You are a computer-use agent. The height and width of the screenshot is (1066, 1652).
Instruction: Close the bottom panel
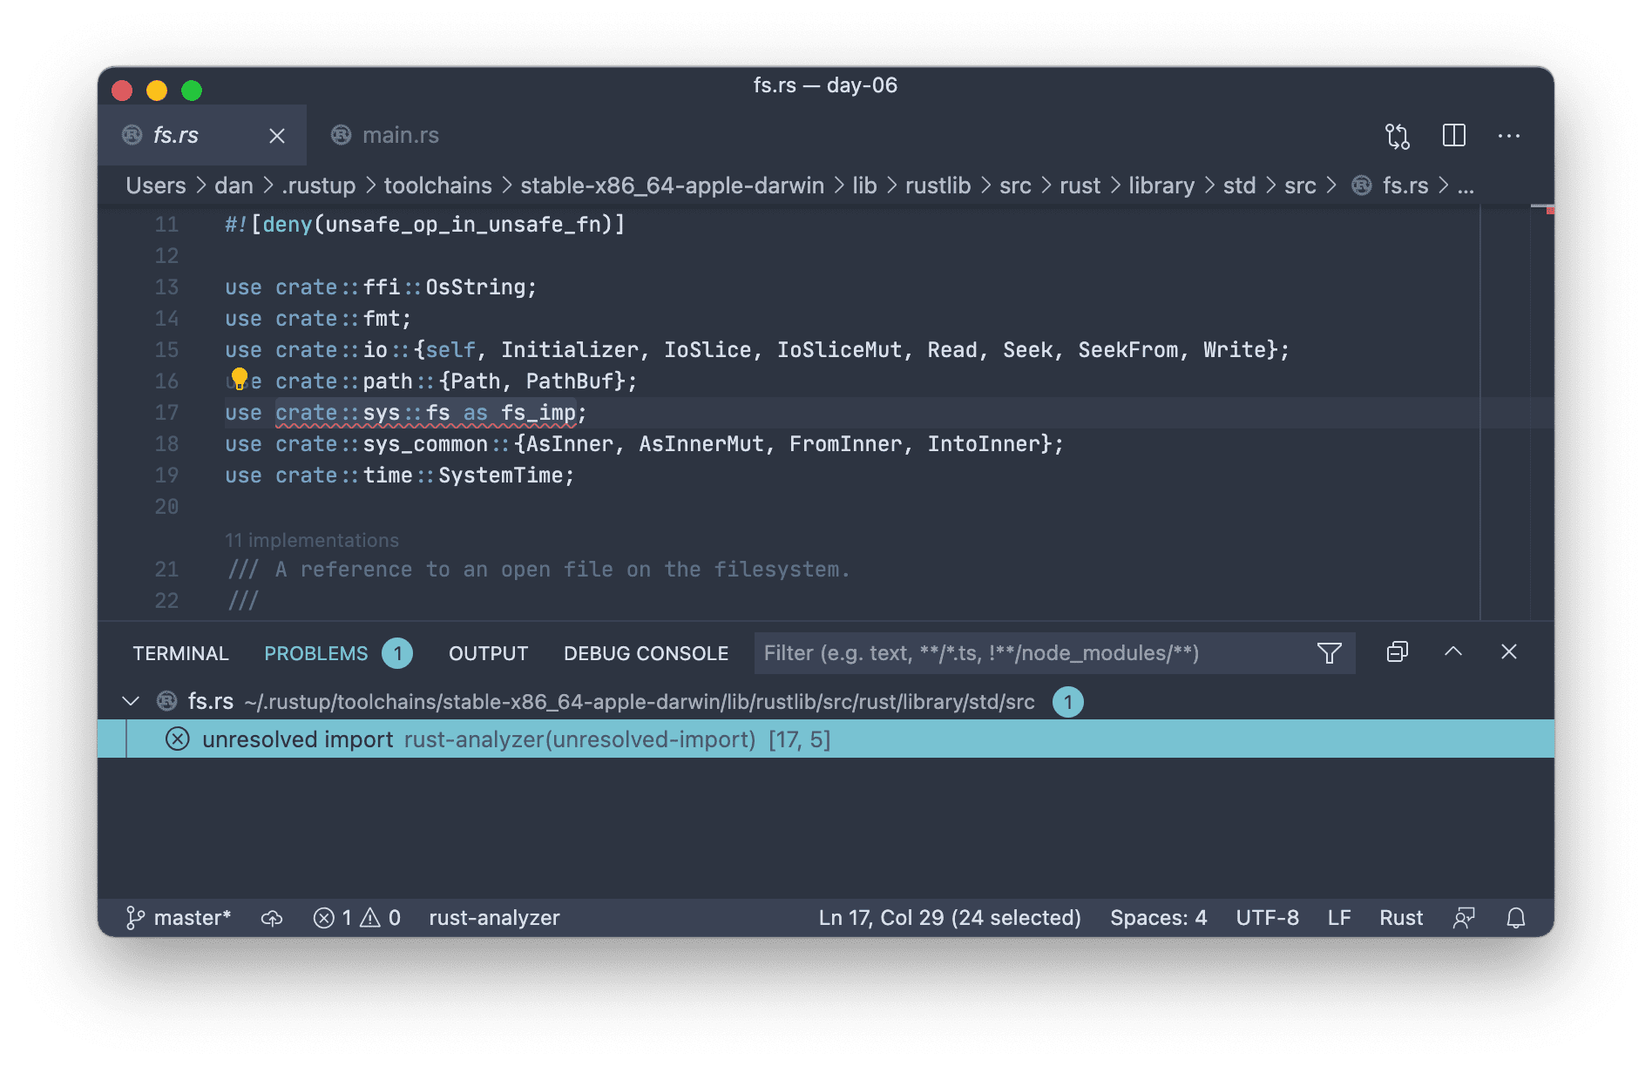click(1509, 651)
